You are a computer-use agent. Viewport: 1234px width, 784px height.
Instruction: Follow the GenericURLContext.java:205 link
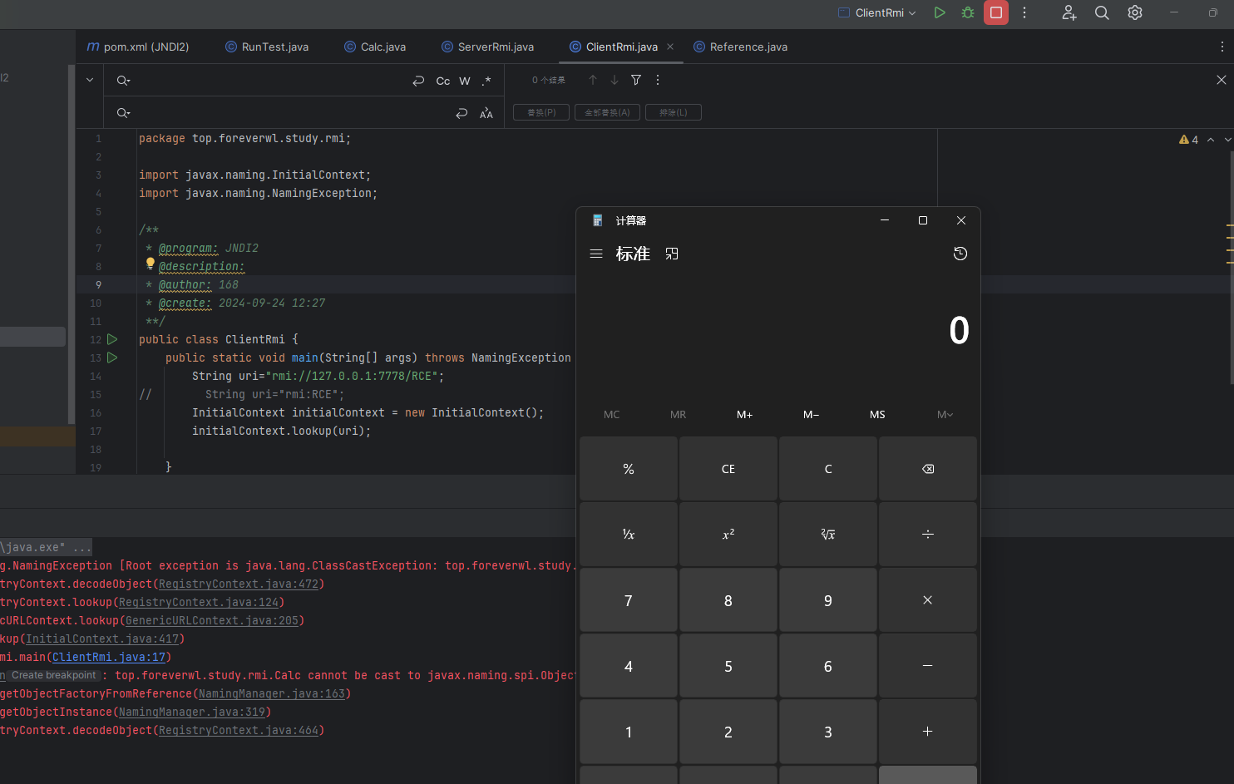point(212,621)
